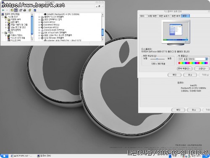Select the IDE ATA/ATAPI controller category icon
The height and width of the screenshot is (158, 210).
coord(42,32)
